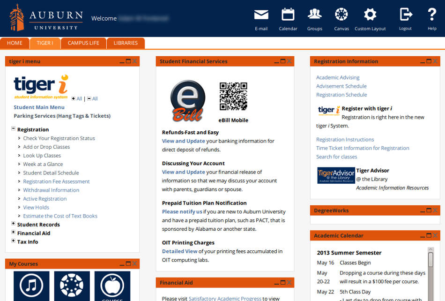445x301 pixels.
Task: Open Time Ticket Information for Registration
Action: coord(363,148)
